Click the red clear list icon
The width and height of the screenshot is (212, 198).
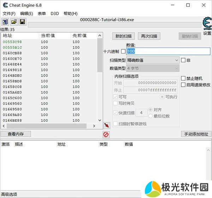coord(106,135)
